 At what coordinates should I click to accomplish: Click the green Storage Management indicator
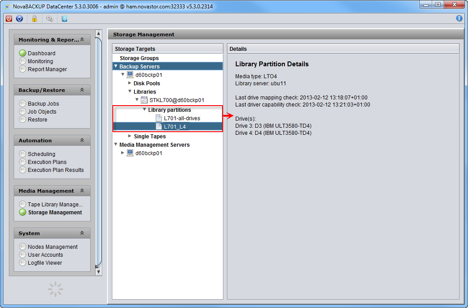tap(23, 212)
